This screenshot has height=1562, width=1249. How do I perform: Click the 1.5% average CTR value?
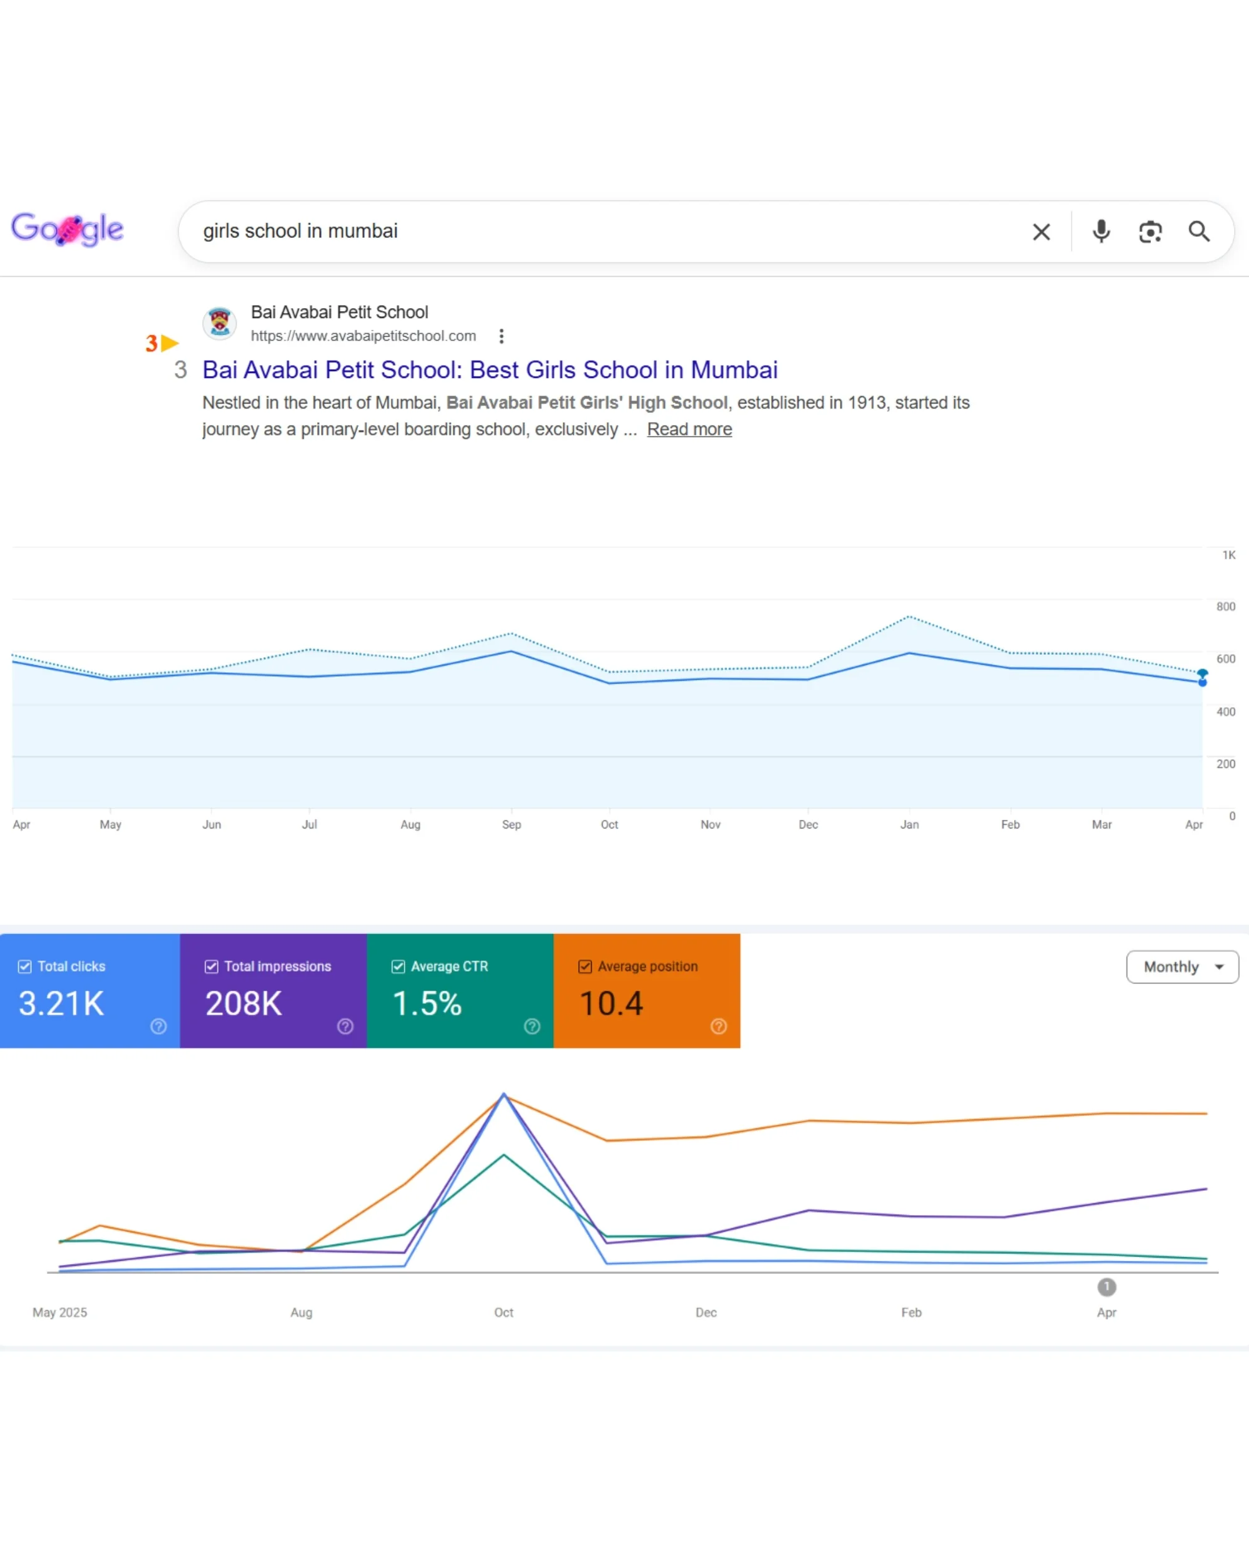[x=427, y=1003]
